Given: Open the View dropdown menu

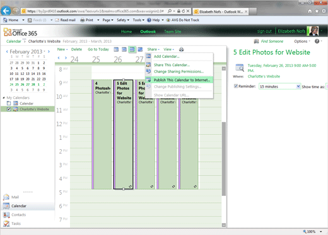Looking at the screenshot, I should 169,49.
